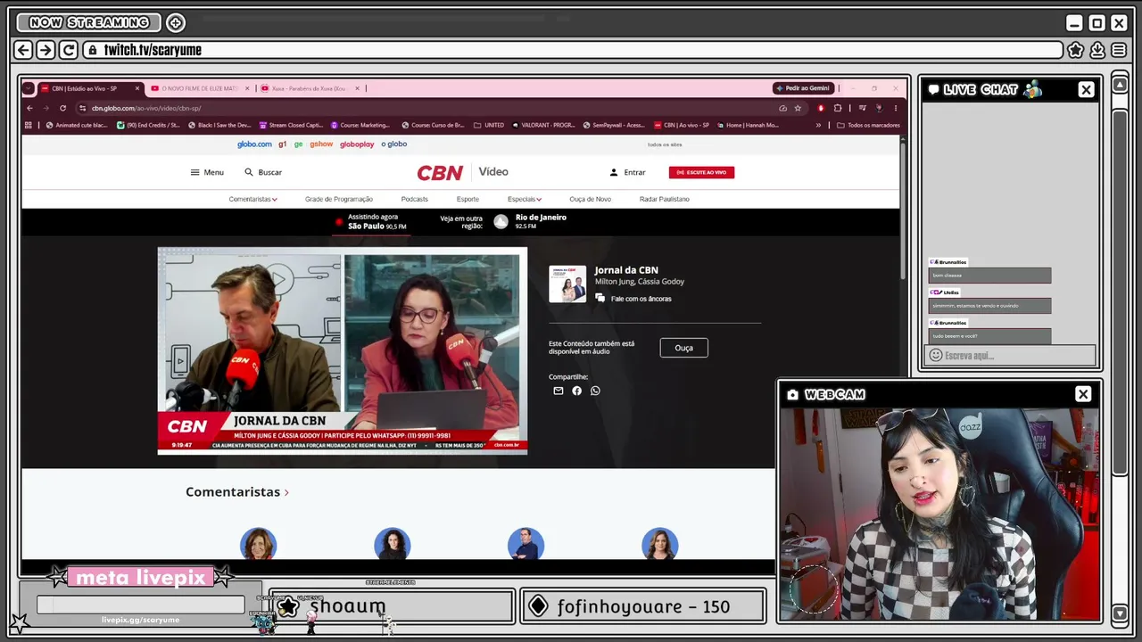Click the Ouça audio button
The height and width of the screenshot is (642, 1142).
pos(684,348)
